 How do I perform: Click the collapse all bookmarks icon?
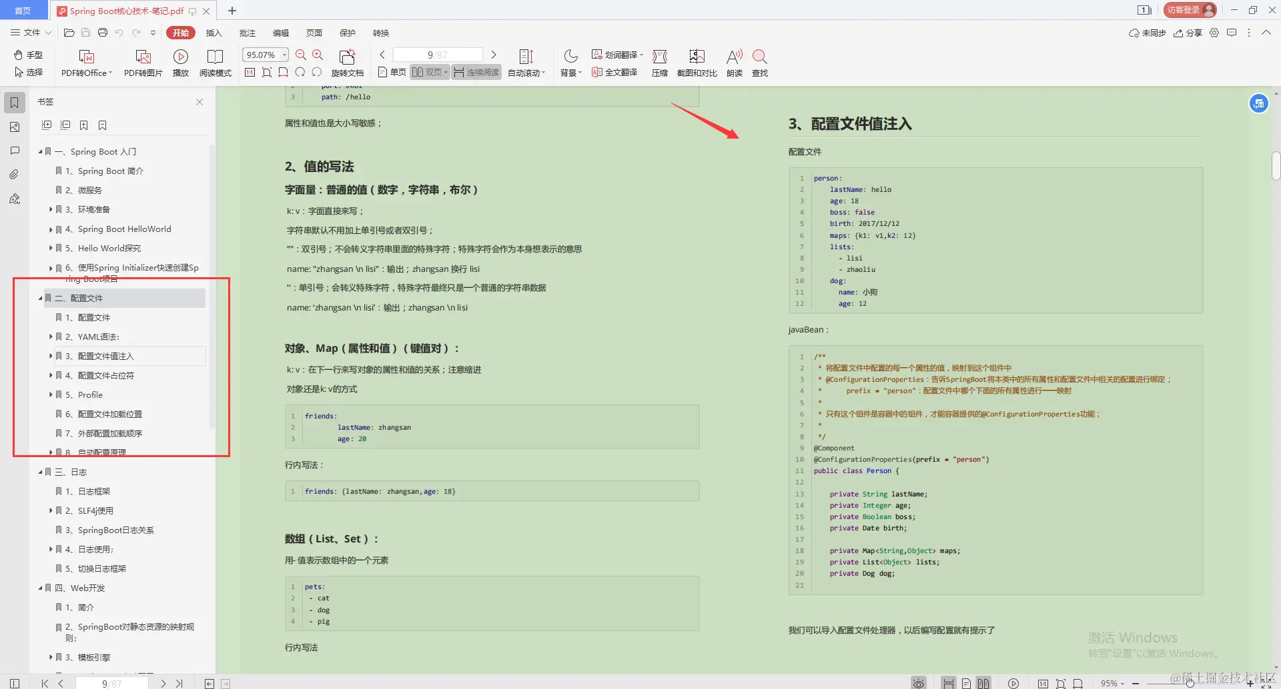click(x=65, y=125)
